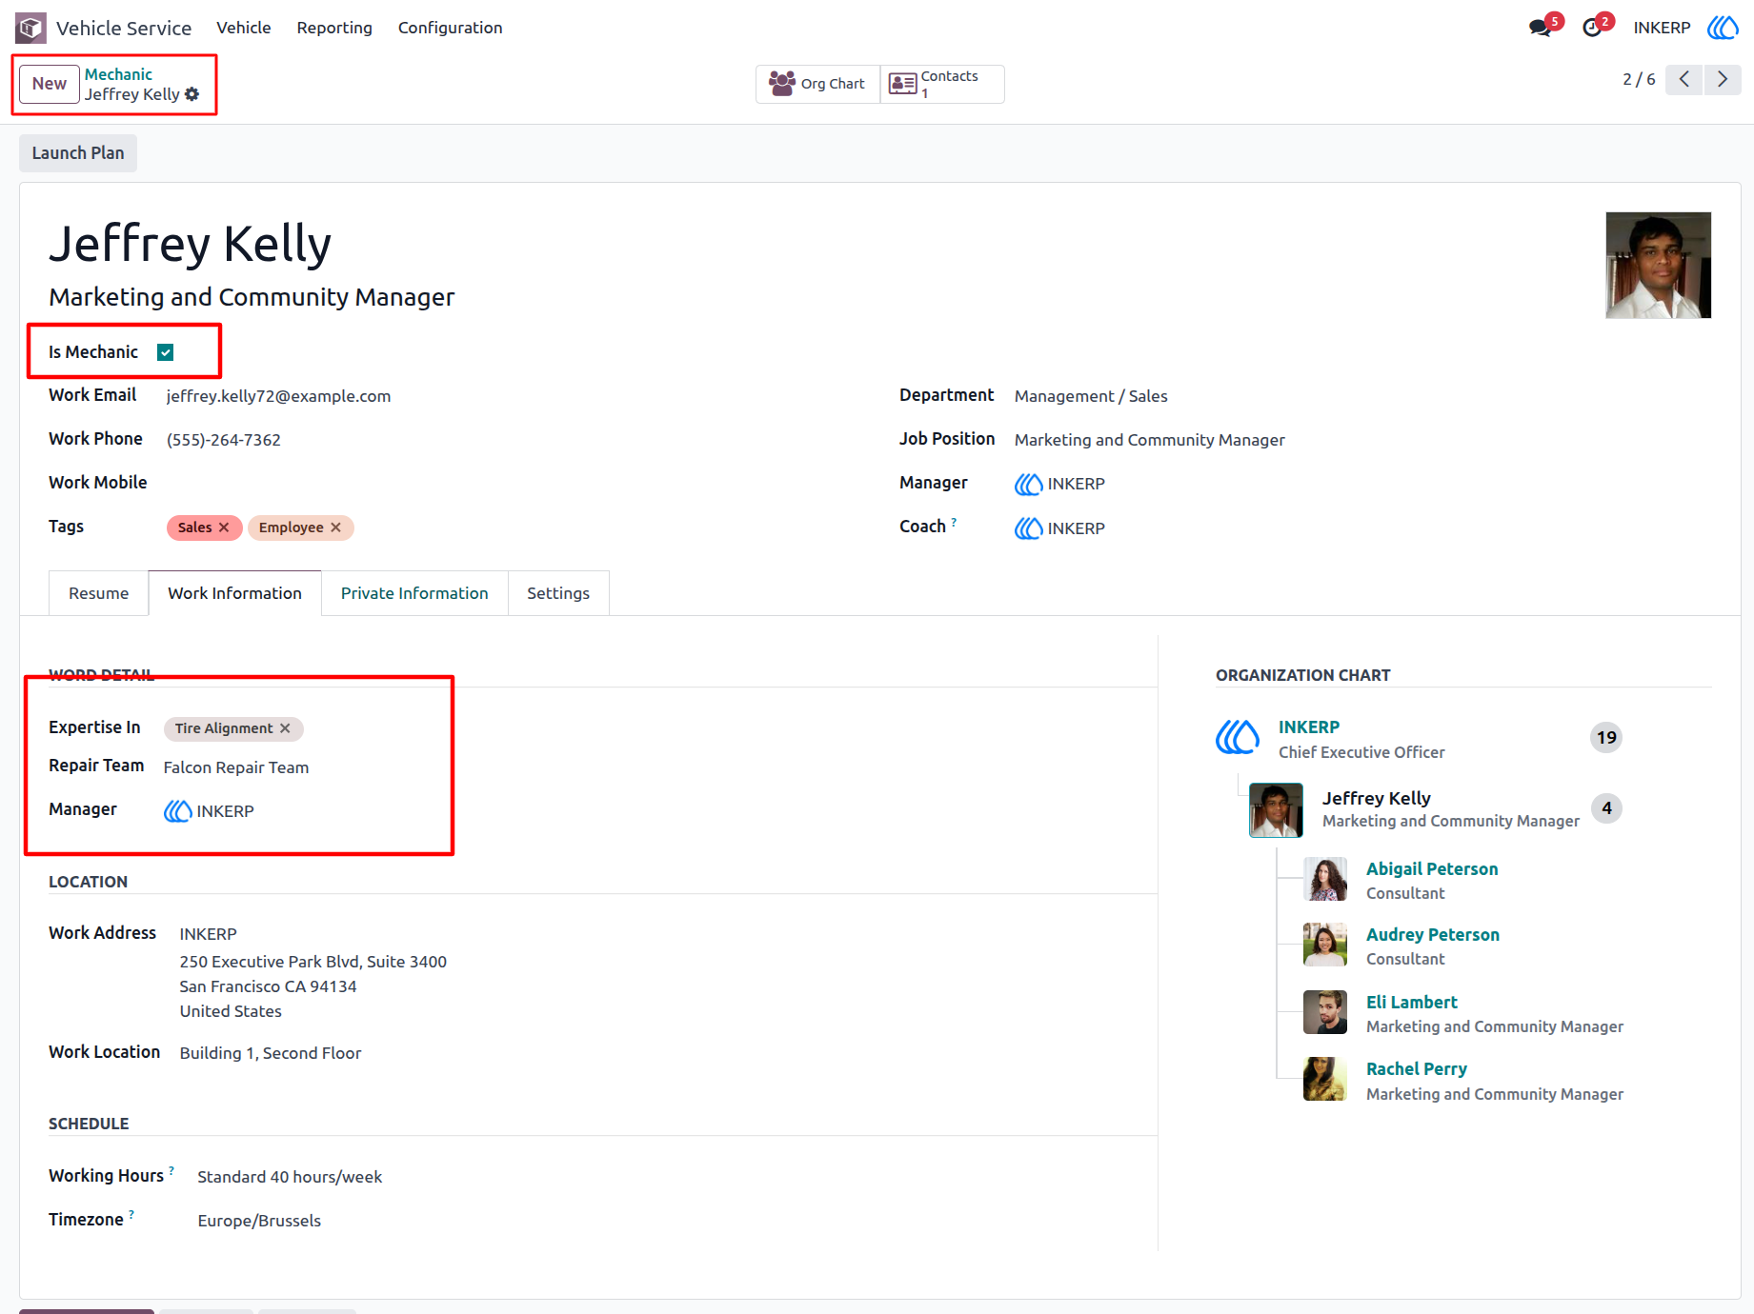1754x1314 pixels.
Task: Click the Launch Plan button
Action: coord(78,153)
